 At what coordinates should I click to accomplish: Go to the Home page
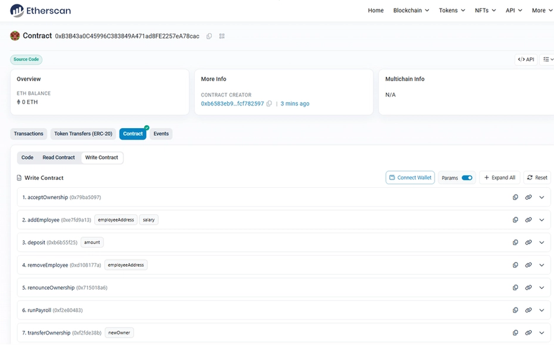click(375, 10)
